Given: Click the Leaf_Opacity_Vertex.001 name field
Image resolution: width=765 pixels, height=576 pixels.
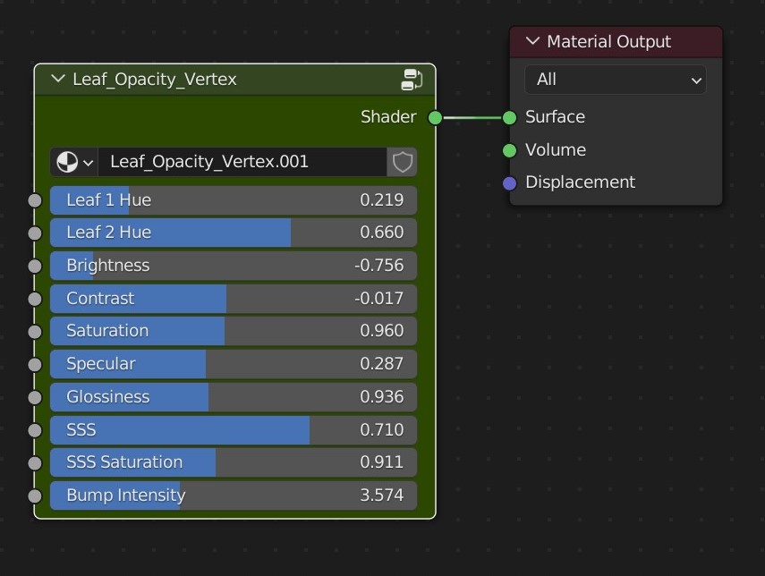Looking at the screenshot, I should (x=242, y=162).
